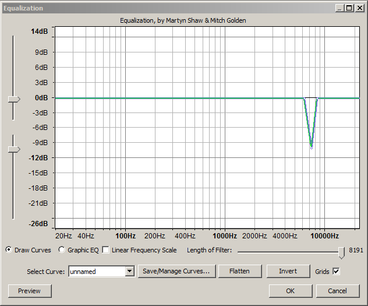Cancel the Equalization dialog
The height and width of the screenshot is (306, 368).
pos(337,291)
